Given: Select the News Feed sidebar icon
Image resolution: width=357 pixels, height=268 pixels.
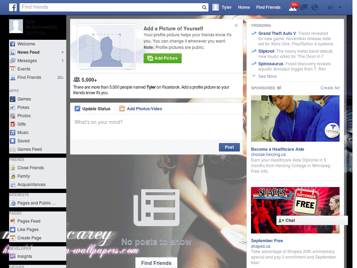Looking at the screenshot, I should (13, 52).
